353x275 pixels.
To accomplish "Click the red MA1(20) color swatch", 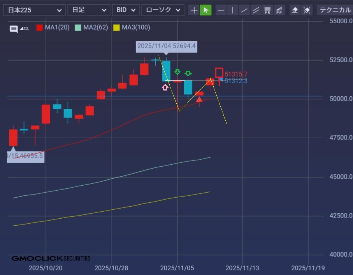I will click(39, 28).
